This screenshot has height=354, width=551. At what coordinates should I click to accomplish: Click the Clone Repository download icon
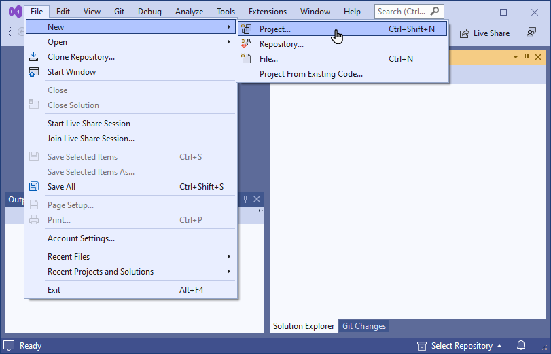[x=34, y=56]
